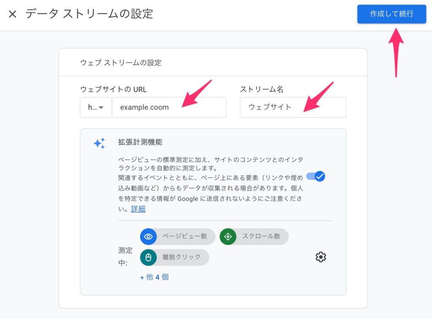
Task: Open the 詳細 link
Action: click(138, 209)
